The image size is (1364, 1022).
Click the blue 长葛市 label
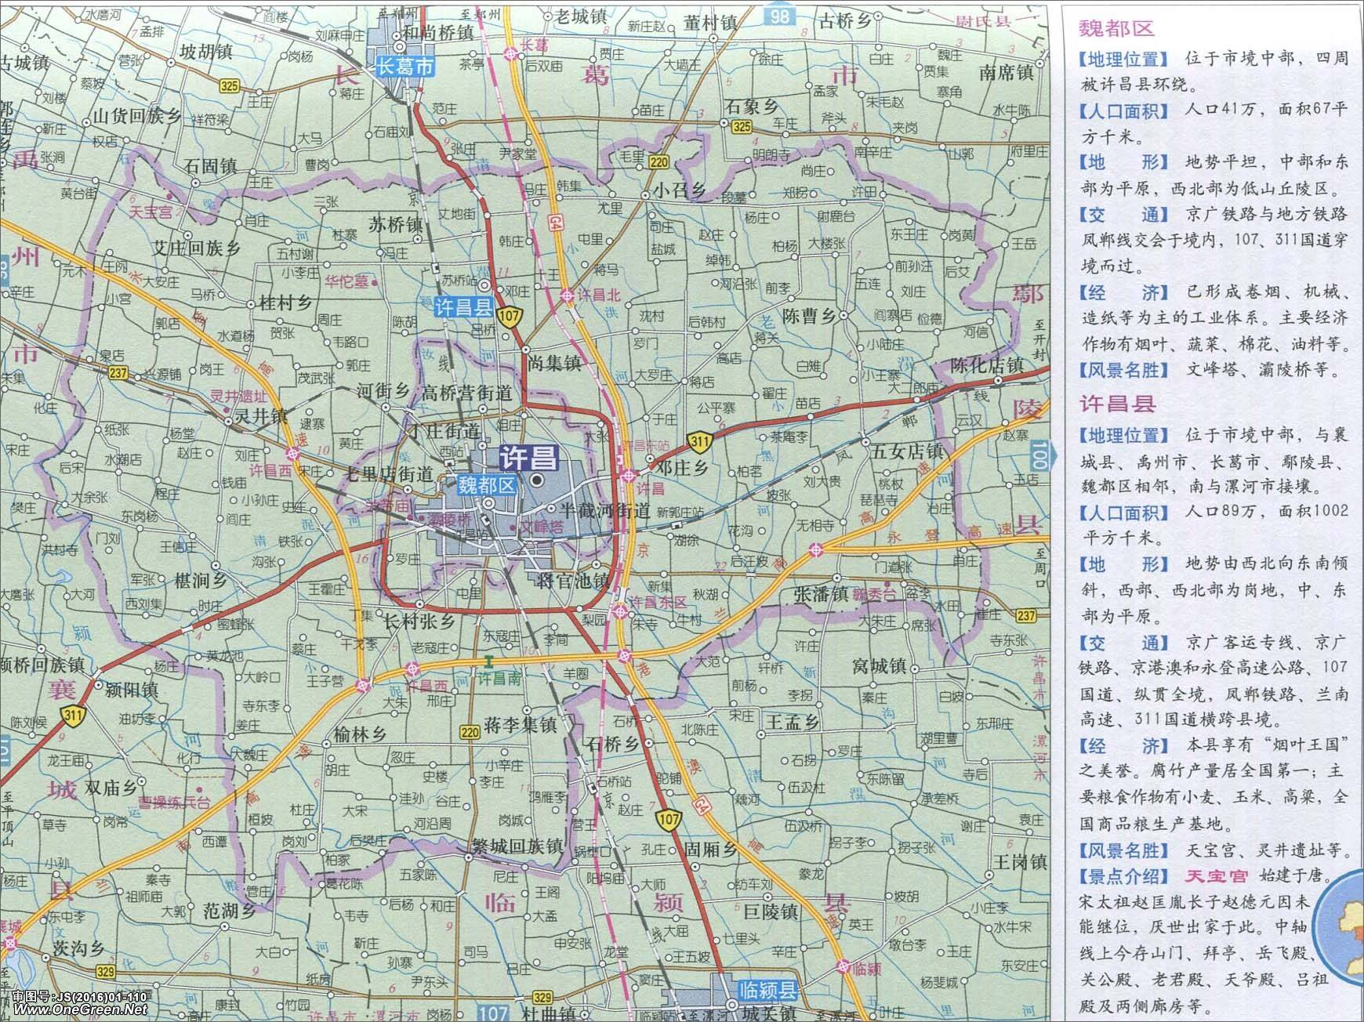point(404,67)
